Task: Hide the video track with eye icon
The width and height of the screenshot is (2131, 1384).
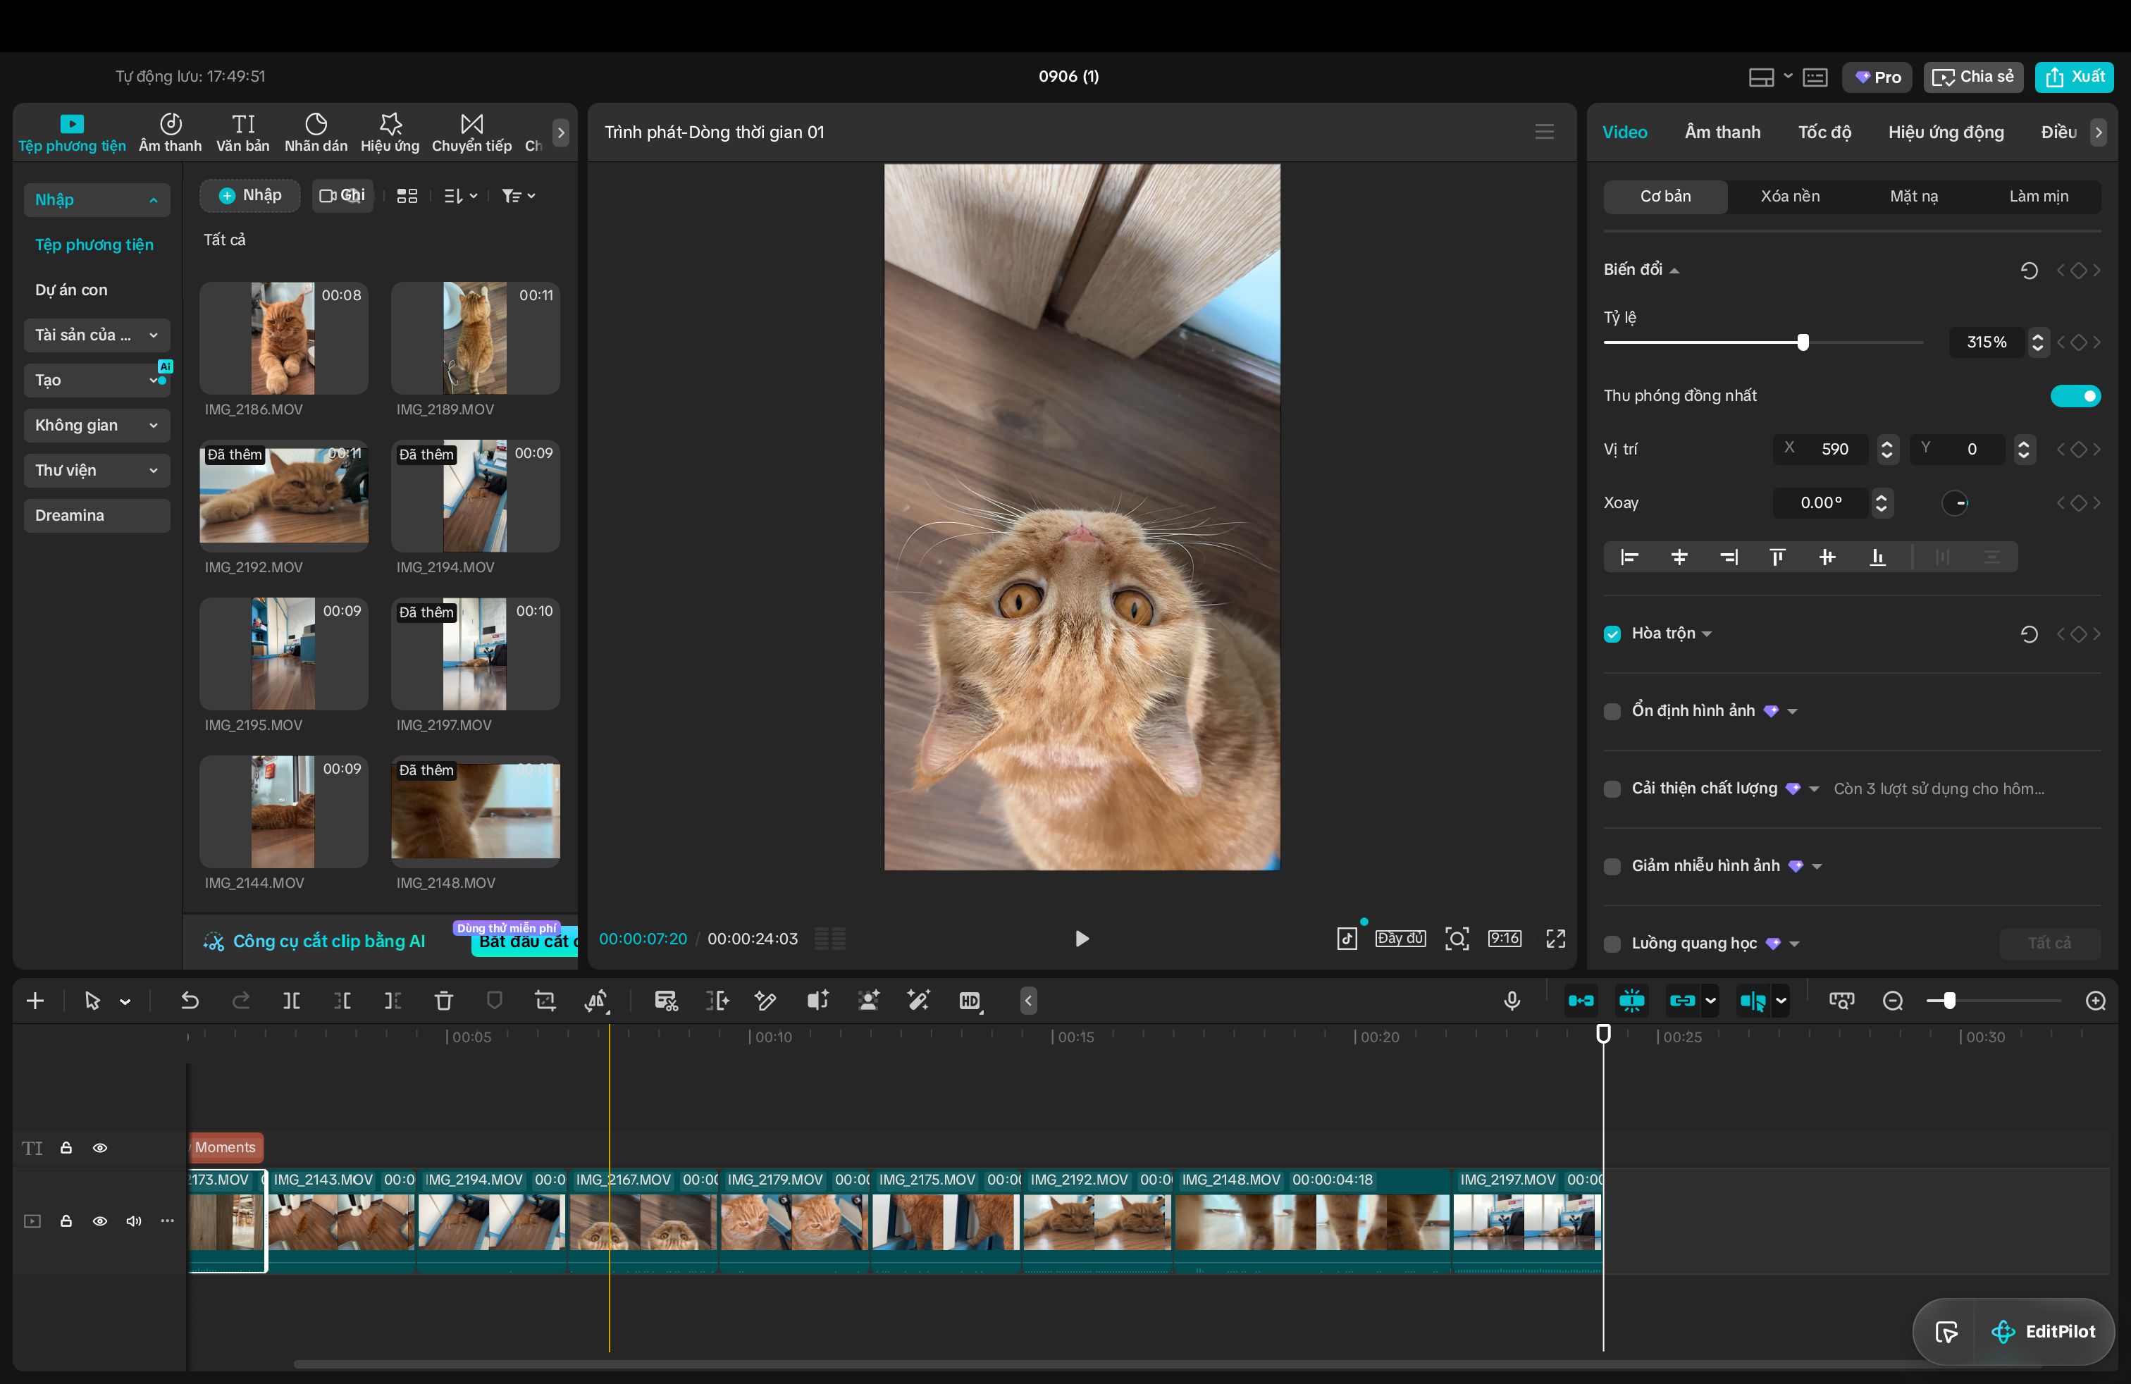Action: [100, 1221]
